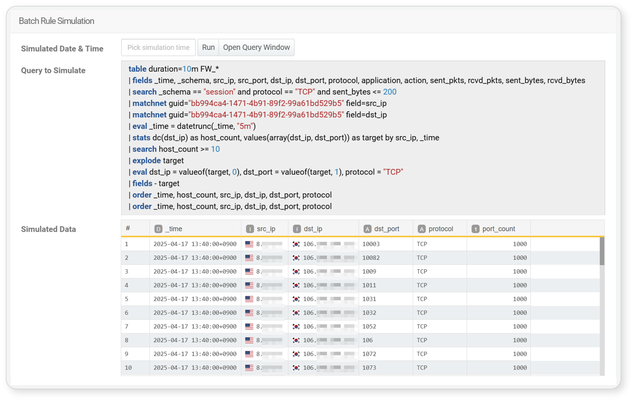Click the Run button
Viewport: 633px width, 401px height.
click(208, 48)
